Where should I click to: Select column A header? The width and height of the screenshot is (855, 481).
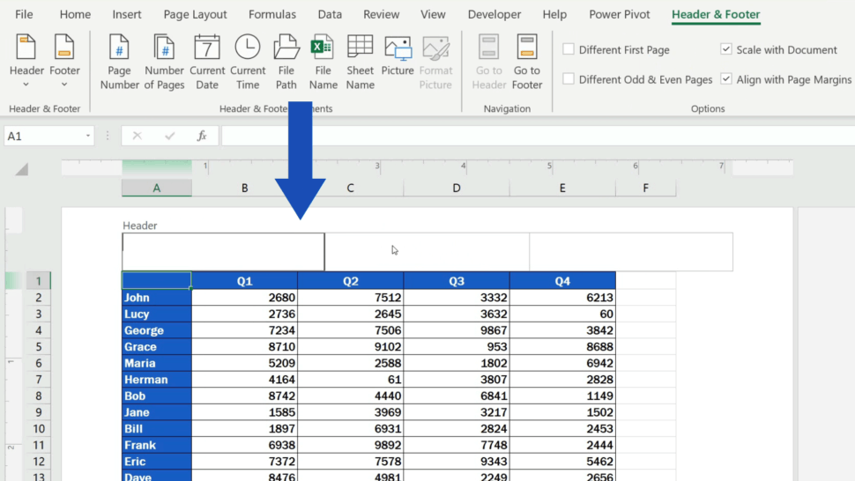tap(157, 188)
